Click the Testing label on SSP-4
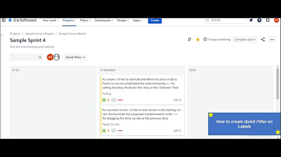Image resolution: width=281 pixels, height=157 pixels. (x=107, y=94)
